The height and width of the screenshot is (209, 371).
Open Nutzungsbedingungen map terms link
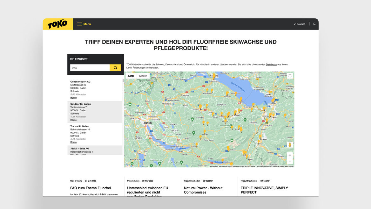[264, 166]
